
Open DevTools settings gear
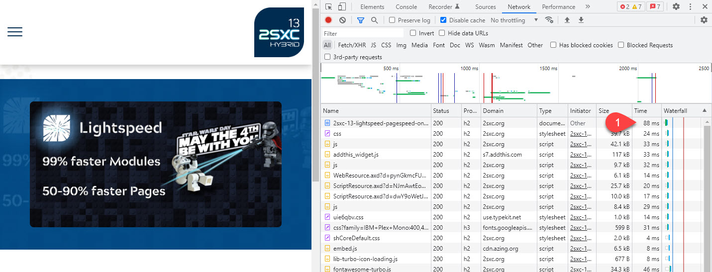pyautogui.click(x=676, y=7)
